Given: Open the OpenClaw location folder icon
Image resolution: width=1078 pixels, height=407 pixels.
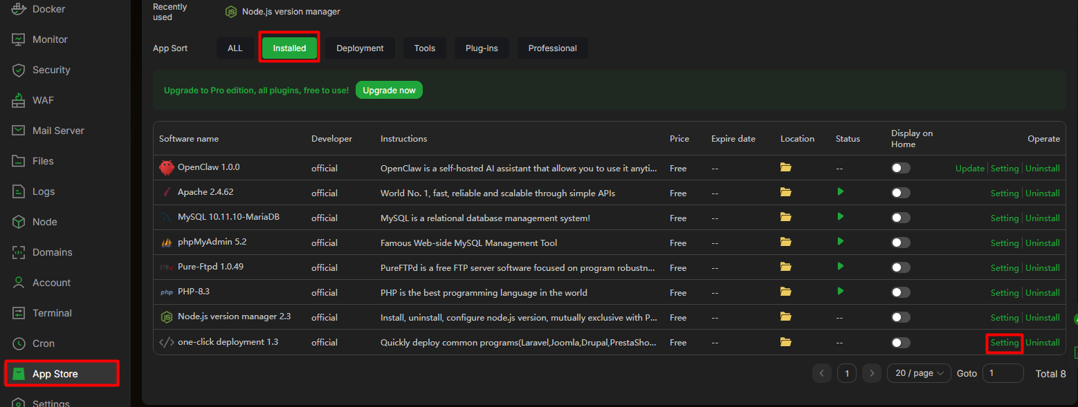Looking at the screenshot, I should click(785, 167).
